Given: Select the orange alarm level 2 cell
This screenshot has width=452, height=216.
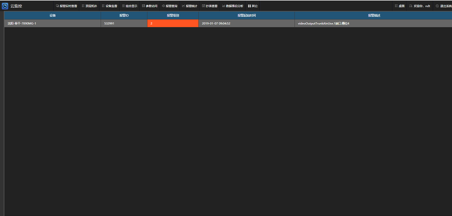Looking at the screenshot, I should (173, 23).
